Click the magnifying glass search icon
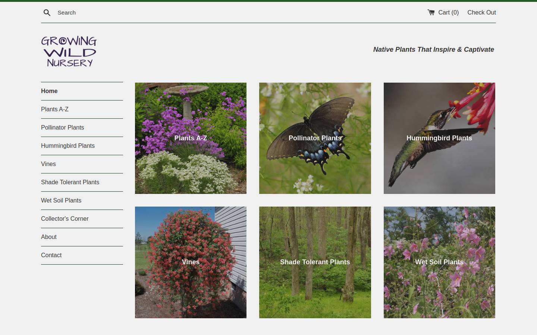 click(x=47, y=13)
